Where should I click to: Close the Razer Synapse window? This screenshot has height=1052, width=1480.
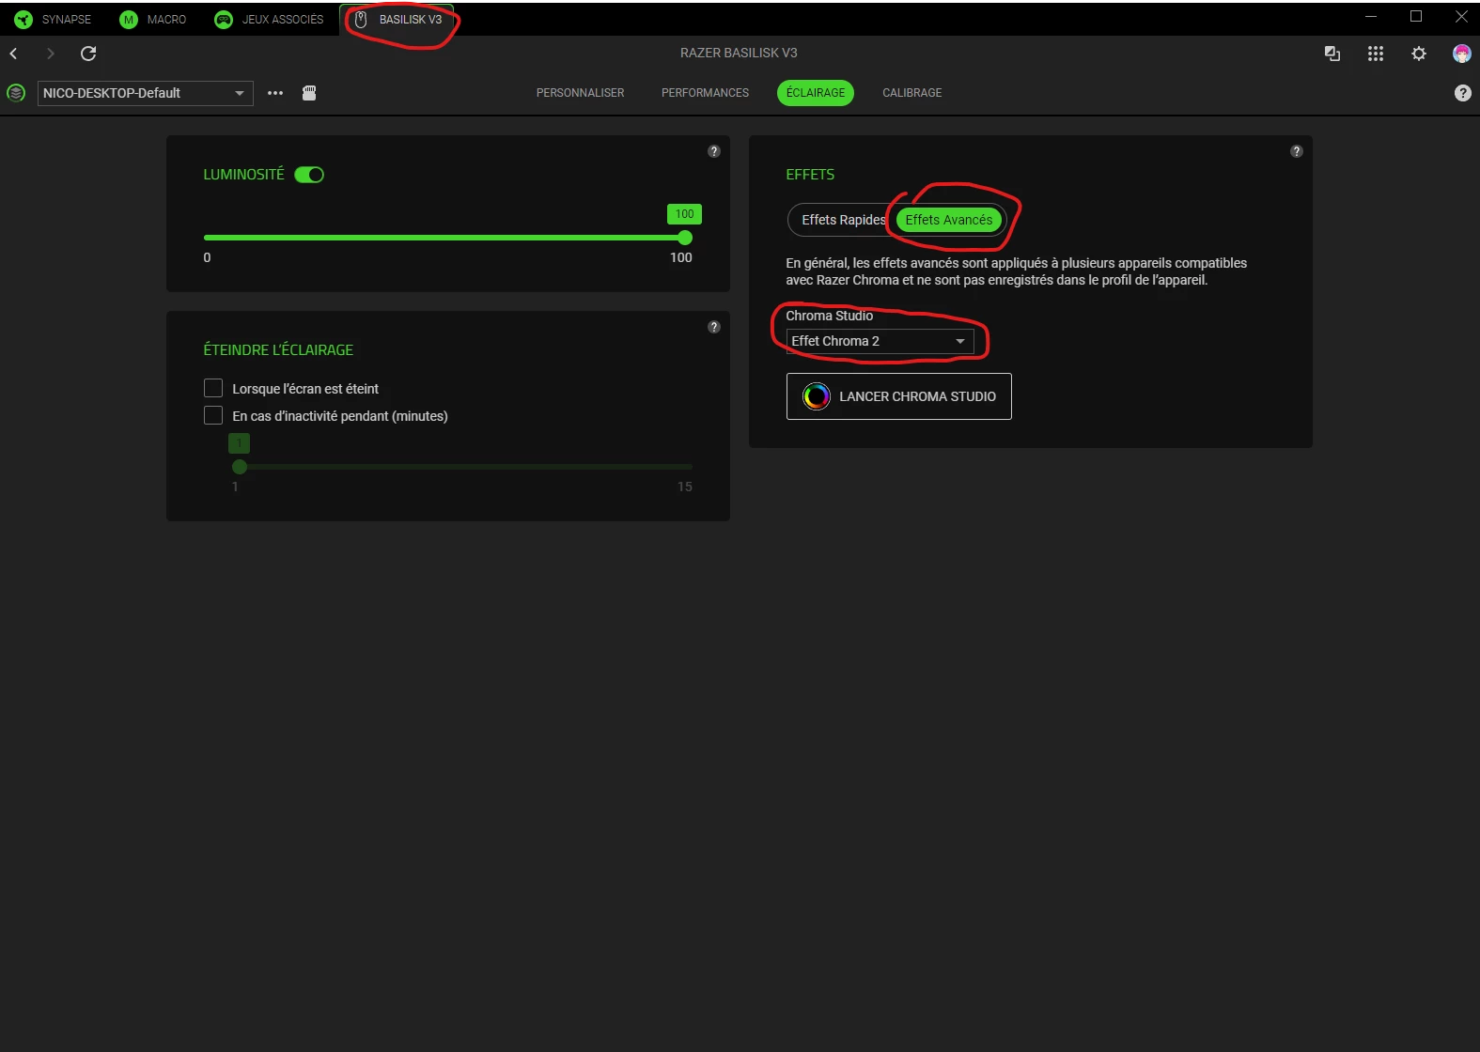tap(1461, 16)
